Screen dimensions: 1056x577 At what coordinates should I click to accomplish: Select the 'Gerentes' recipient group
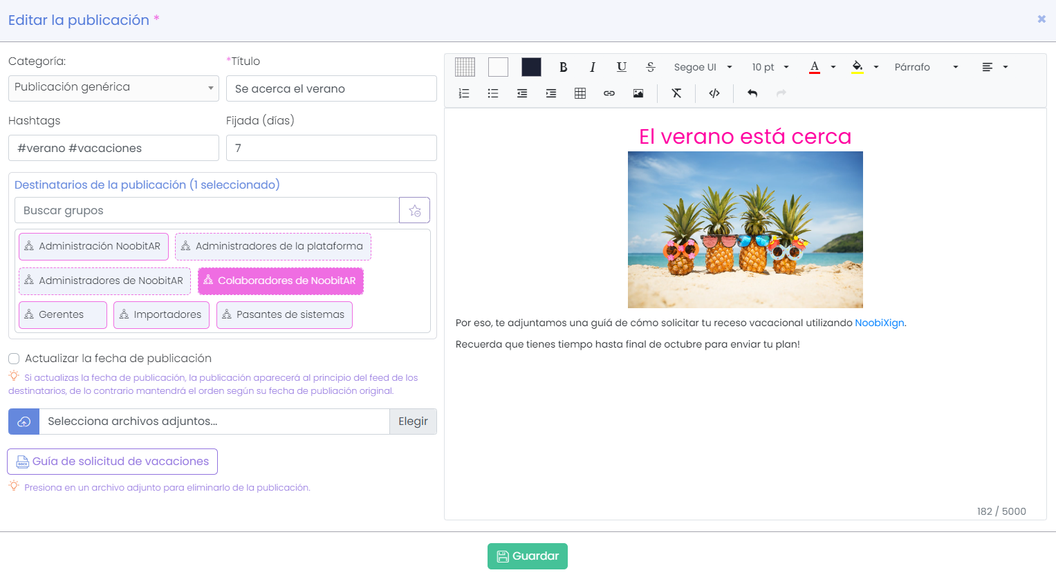[x=62, y=314]
